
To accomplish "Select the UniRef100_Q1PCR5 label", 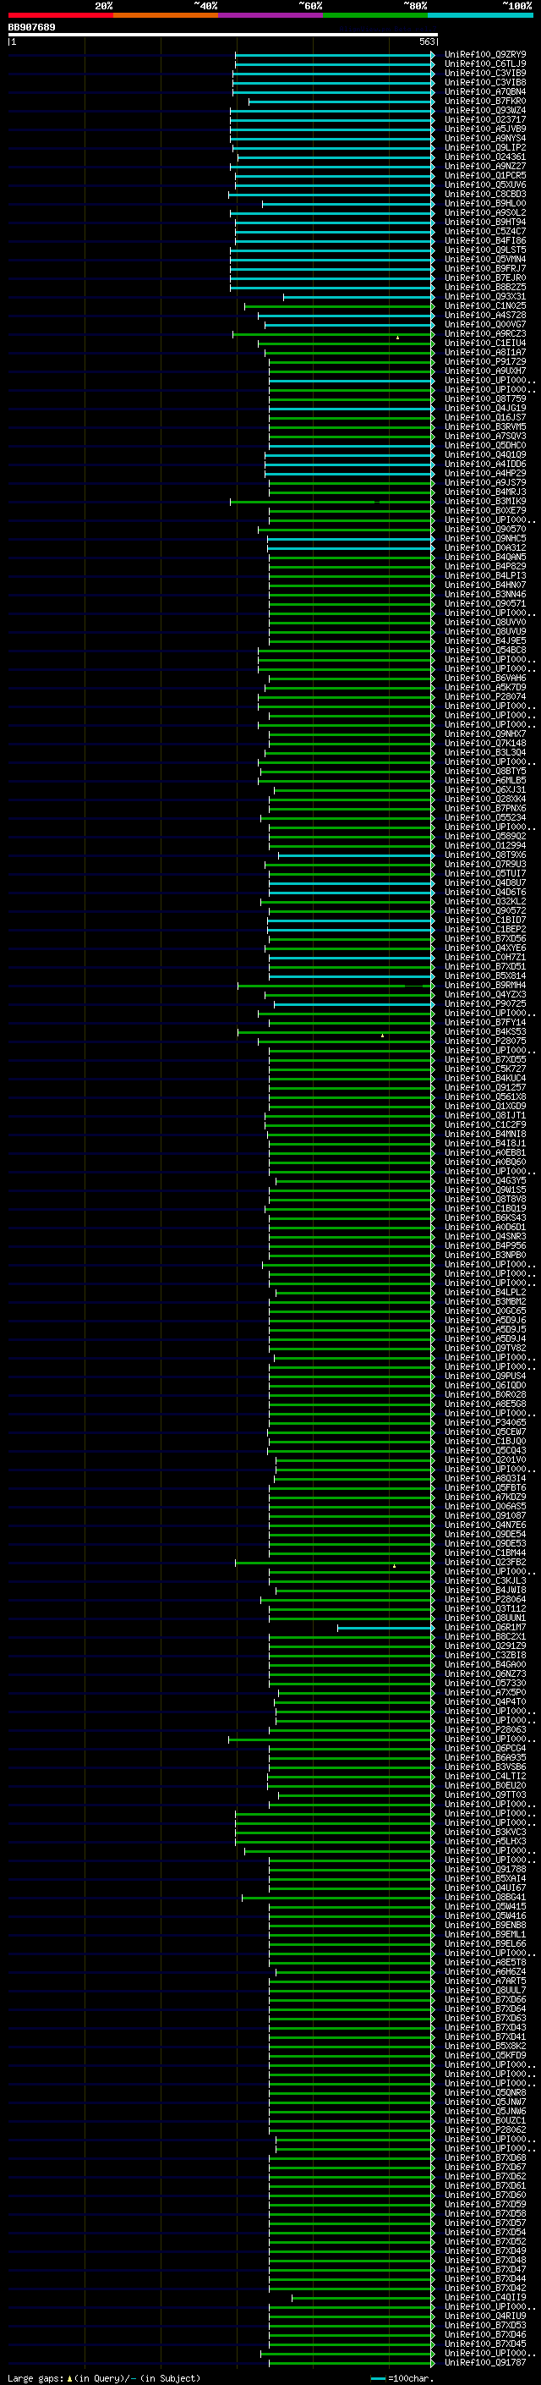I will (484, 176).
